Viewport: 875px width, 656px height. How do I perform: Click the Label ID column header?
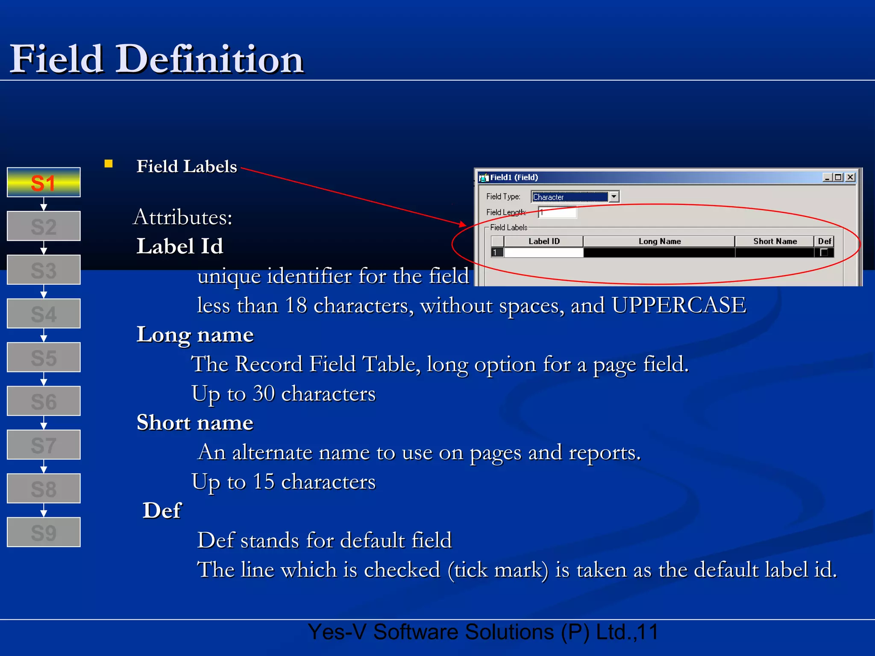(544, 241)
